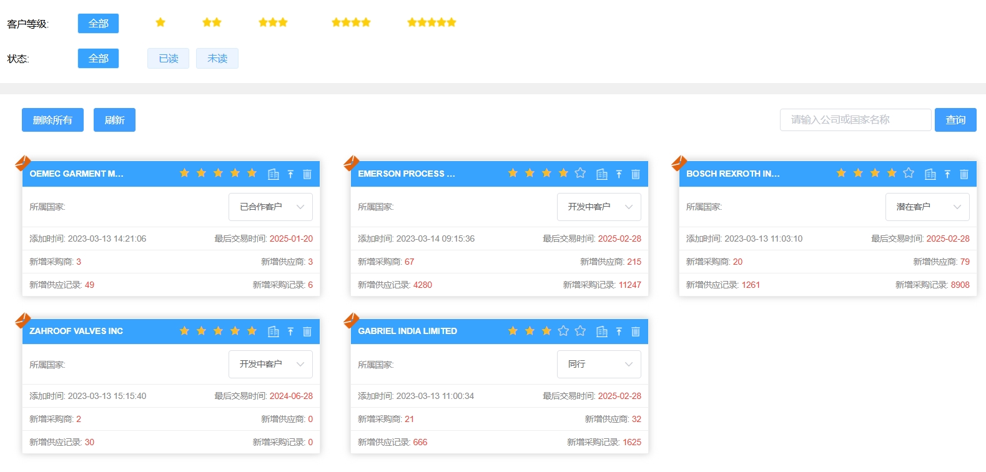The height and width of the screenshot is (472, 986).
Task: Set GABRIEL INDIA rating to fourth star
Action: coord(563,331)
